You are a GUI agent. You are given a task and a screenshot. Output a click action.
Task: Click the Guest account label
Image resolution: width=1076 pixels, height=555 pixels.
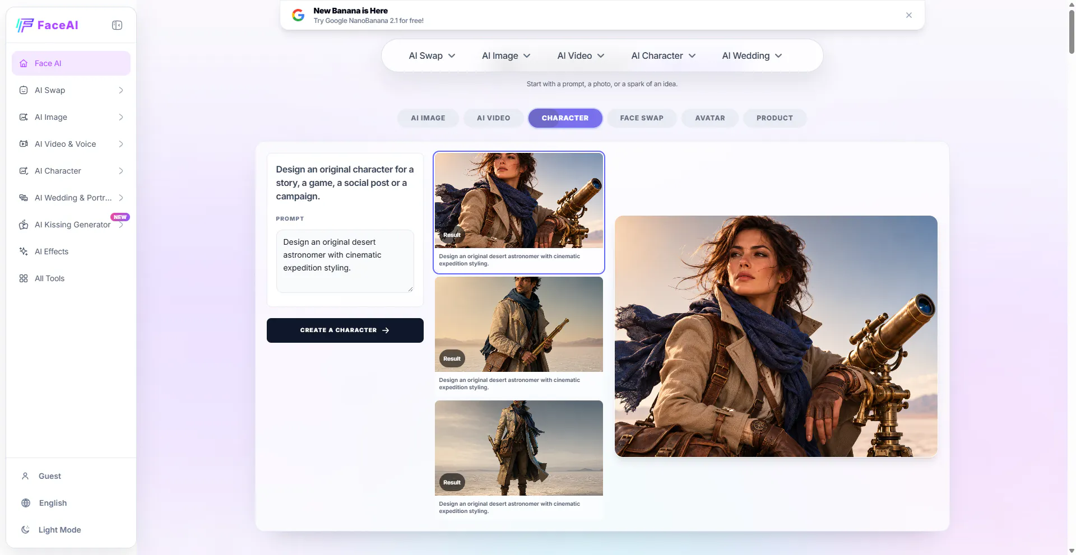click(x=50, y=476)
